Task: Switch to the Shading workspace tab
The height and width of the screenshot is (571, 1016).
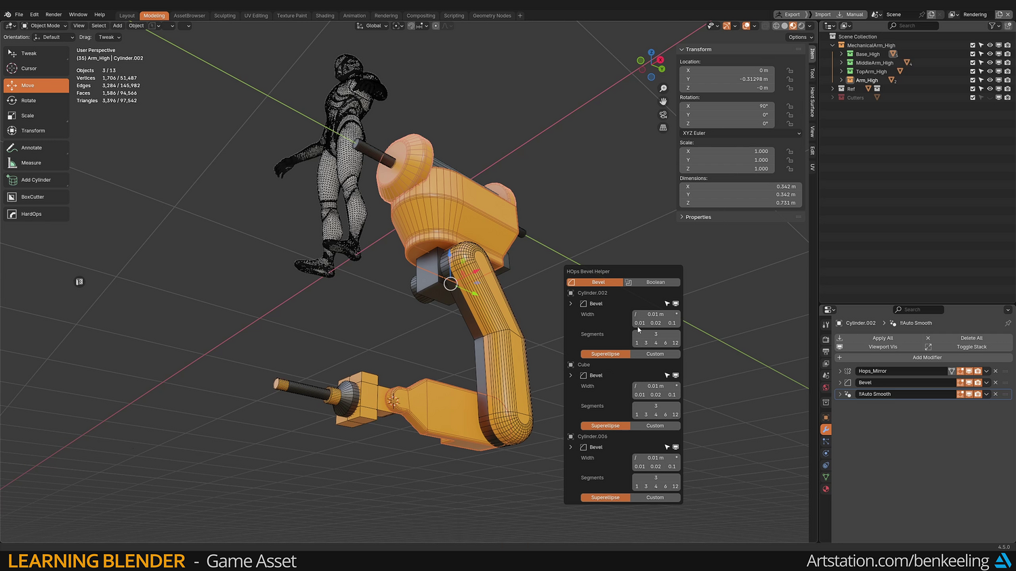Action: 325,16
